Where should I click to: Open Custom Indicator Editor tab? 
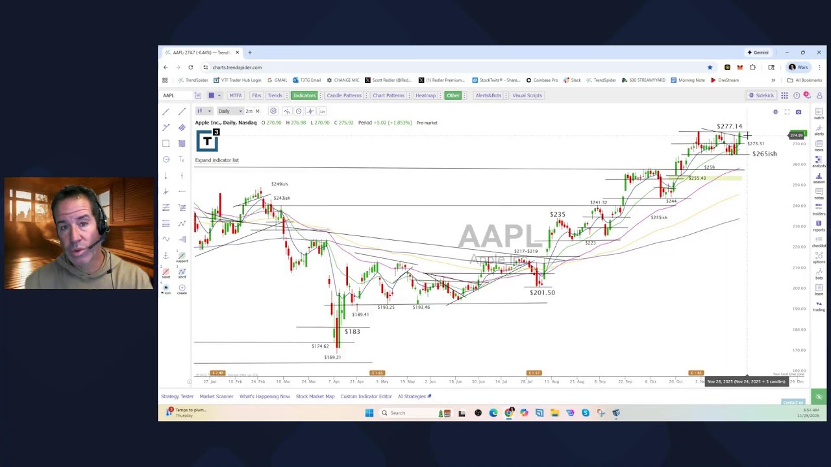click(366, 396)
